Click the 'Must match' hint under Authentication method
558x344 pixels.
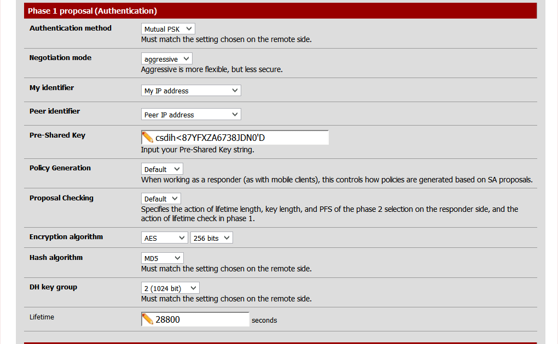point(226,39)
